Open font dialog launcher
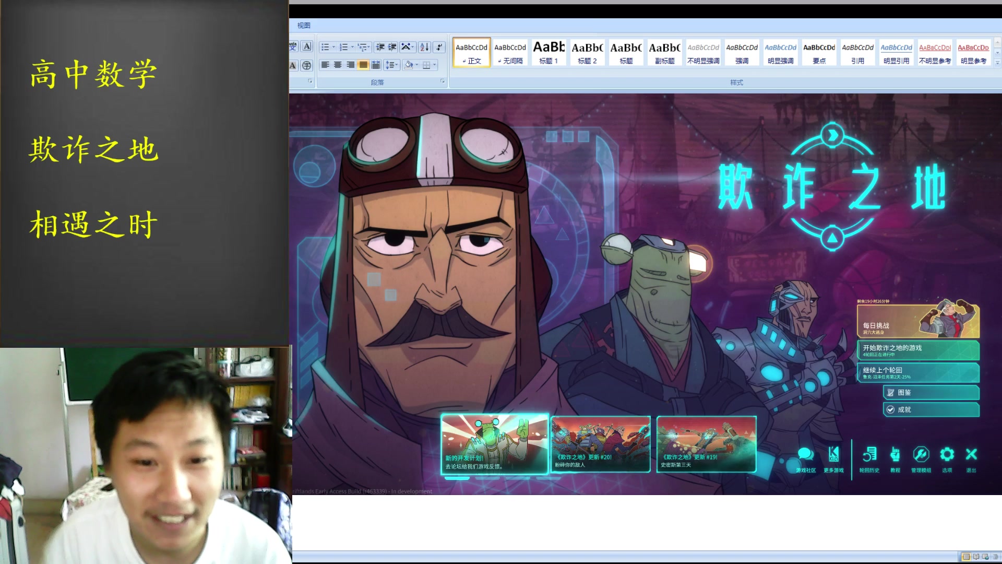 coord(310,81)
